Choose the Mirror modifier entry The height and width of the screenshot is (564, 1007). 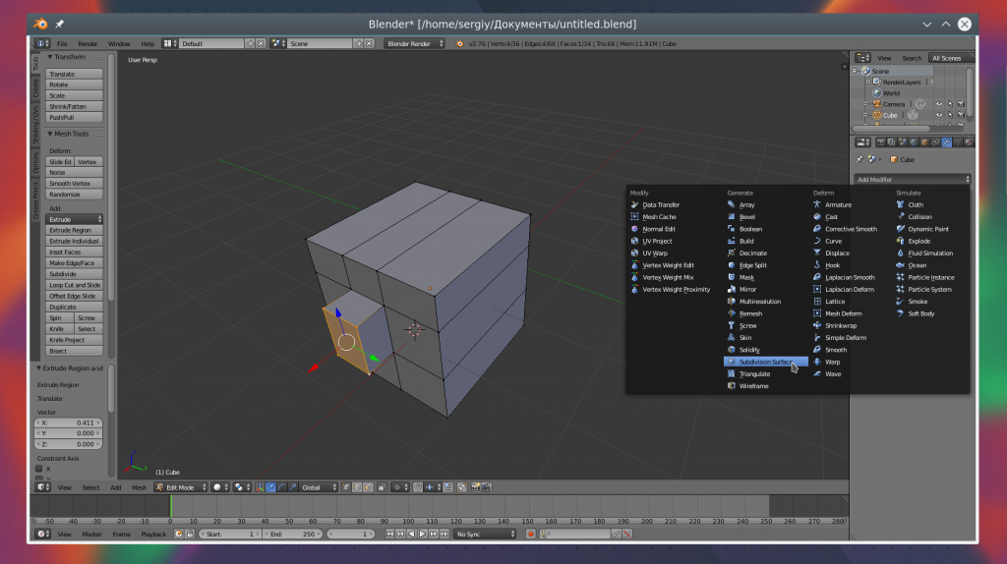pyautogui.click(x=747, y=290)
